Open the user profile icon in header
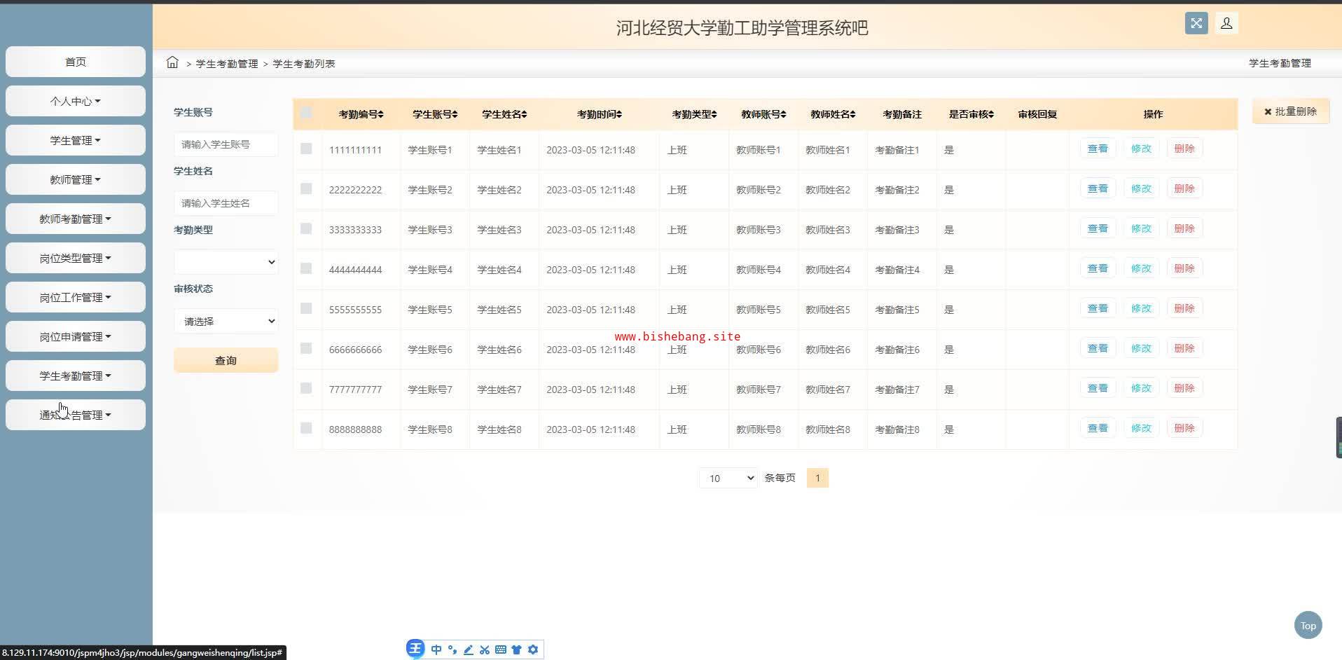The height and width of the screenshot is (660, 1342). [x=1226, y=23]
